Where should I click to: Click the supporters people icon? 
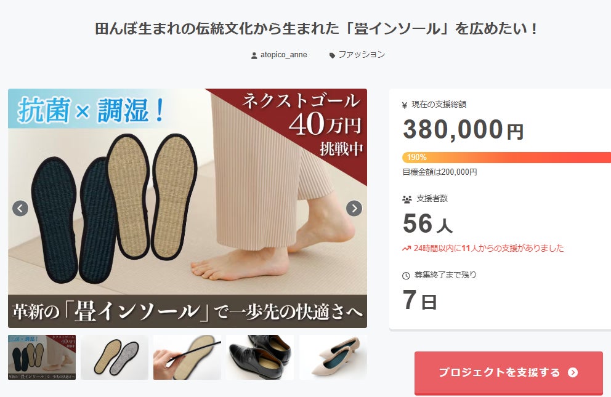pos(407,199)
